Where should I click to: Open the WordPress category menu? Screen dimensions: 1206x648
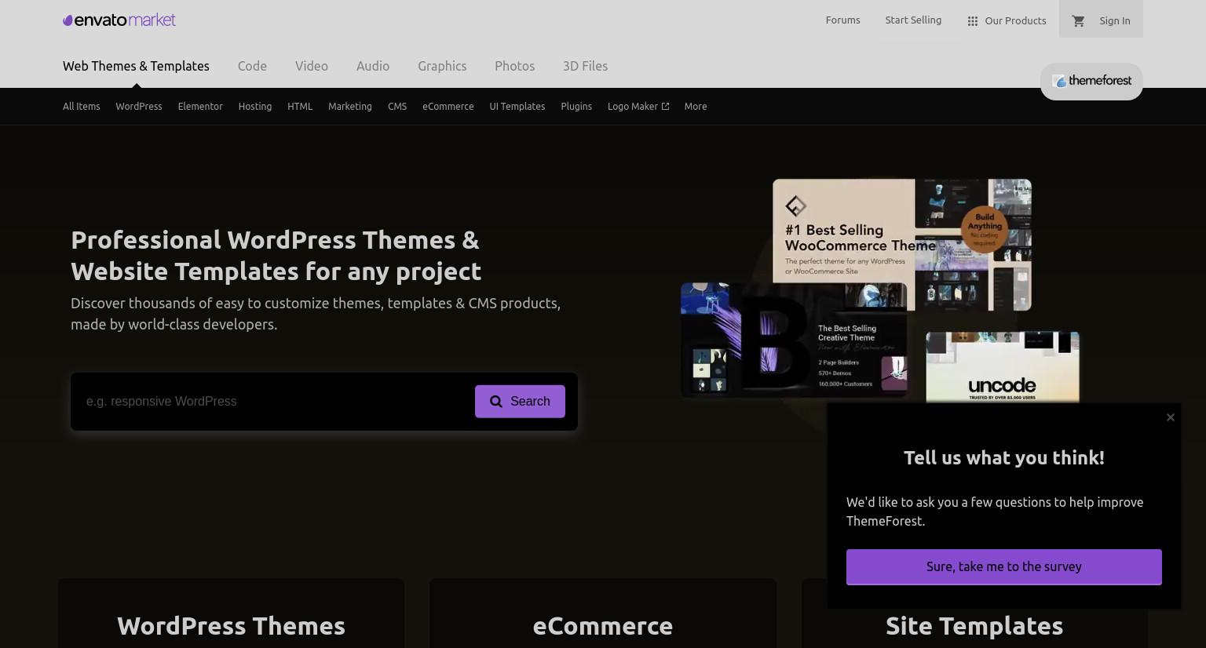(x=139, y=106)
